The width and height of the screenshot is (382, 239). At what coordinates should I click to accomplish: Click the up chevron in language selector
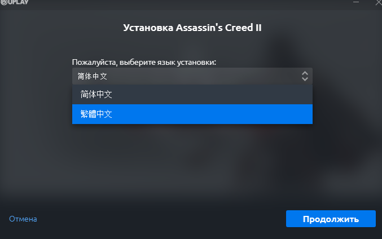coord(305,73)
